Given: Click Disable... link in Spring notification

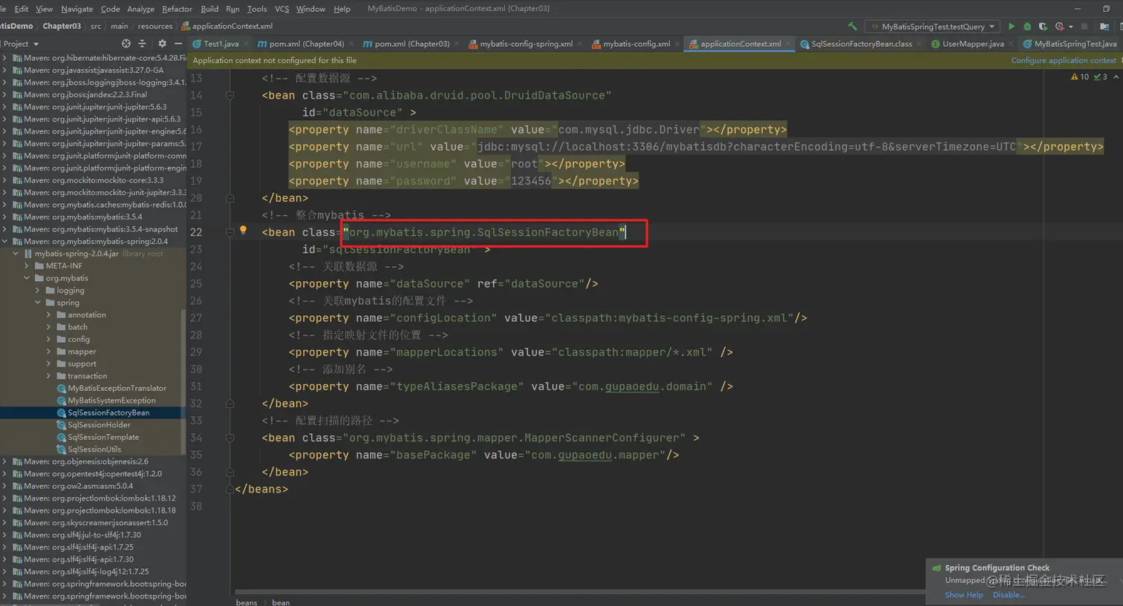Looking at the screenshot, I should click(x=1008, y=595).
